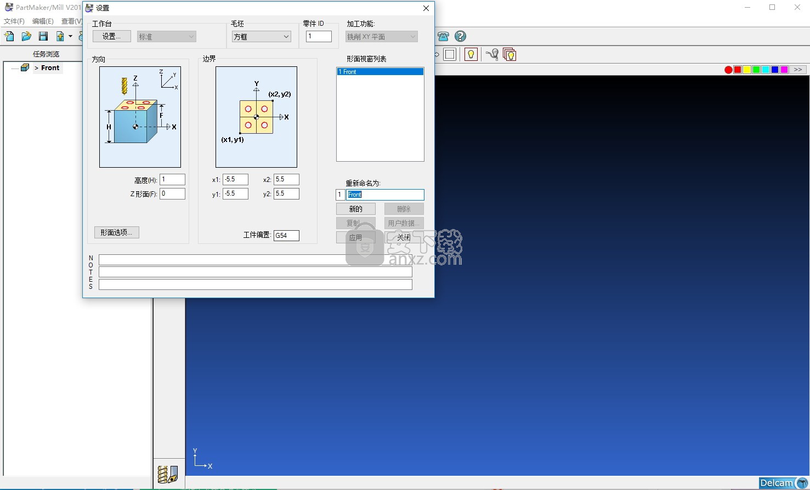Click the 用户数据... button

404,223
